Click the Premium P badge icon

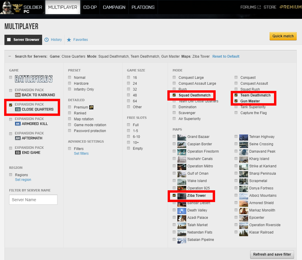point(91,107)
